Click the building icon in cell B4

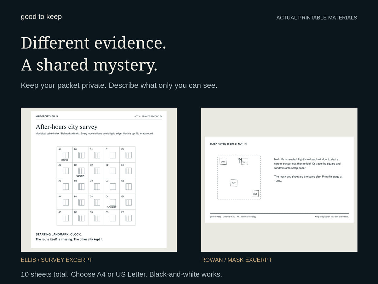pos(81,202)
